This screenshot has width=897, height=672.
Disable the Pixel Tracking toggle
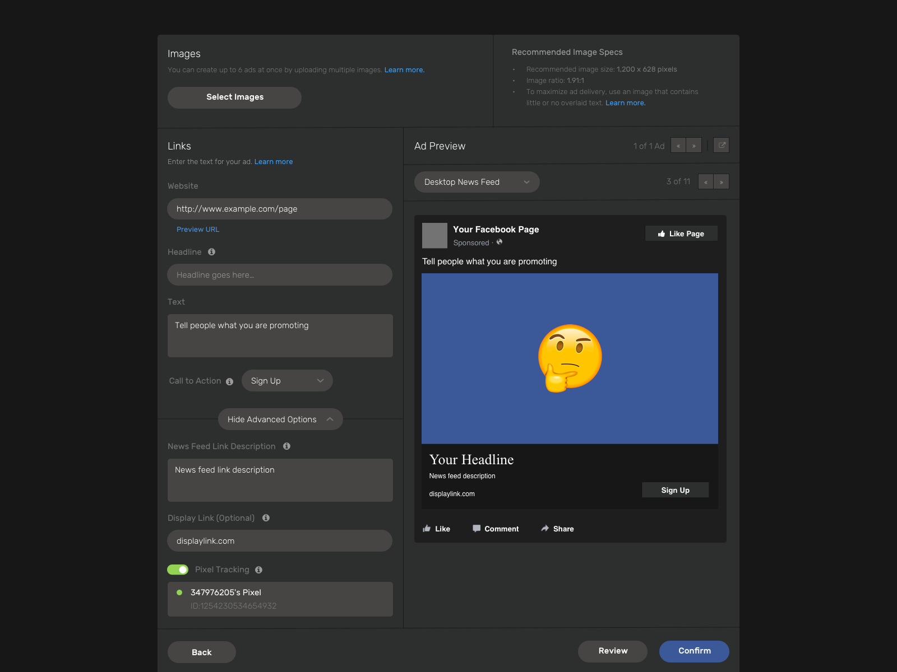pos(177,570)
